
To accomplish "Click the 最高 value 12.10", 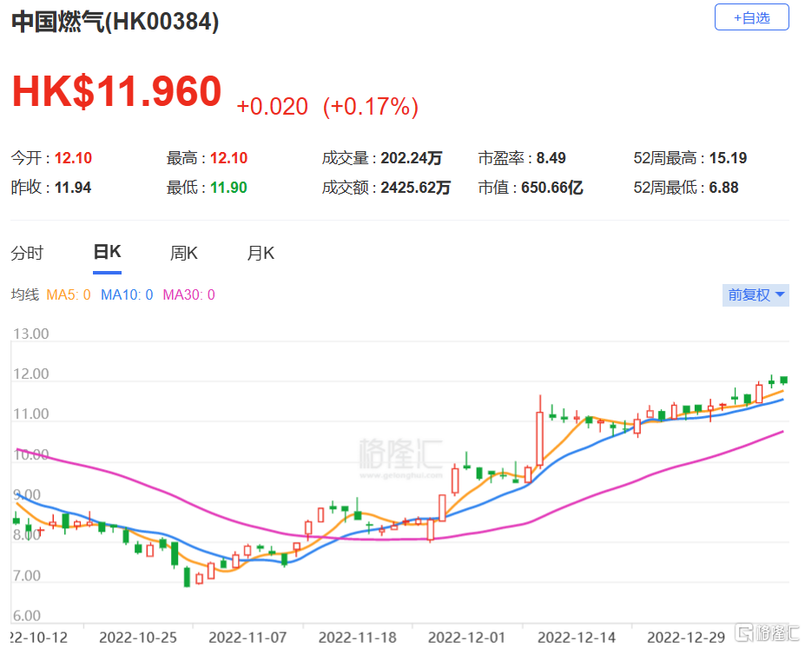I will coord(229,158).
